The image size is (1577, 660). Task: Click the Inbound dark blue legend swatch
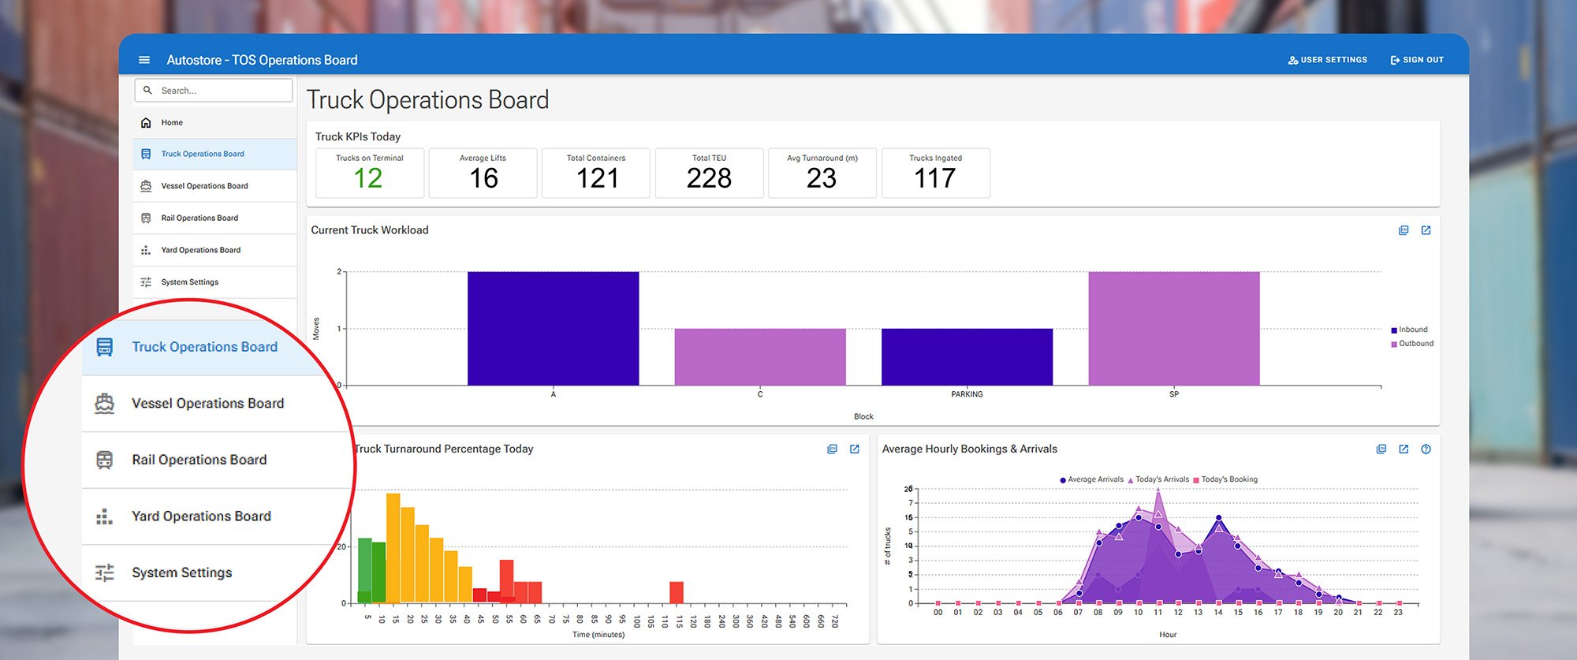[1394, 330]
